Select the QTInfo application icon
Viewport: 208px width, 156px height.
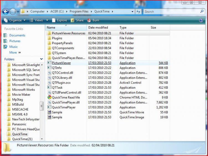49,68
